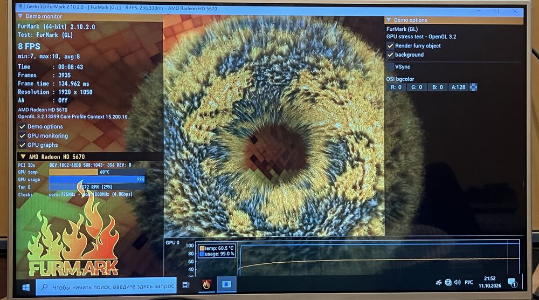This screenshot has height=300, width=539.
Task: Open the Windows Start menu
Action: [26, 287]
